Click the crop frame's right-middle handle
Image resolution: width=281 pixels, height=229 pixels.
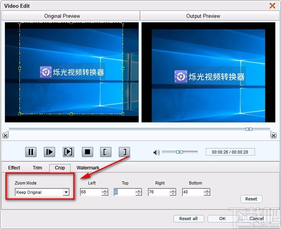(123, 68)
